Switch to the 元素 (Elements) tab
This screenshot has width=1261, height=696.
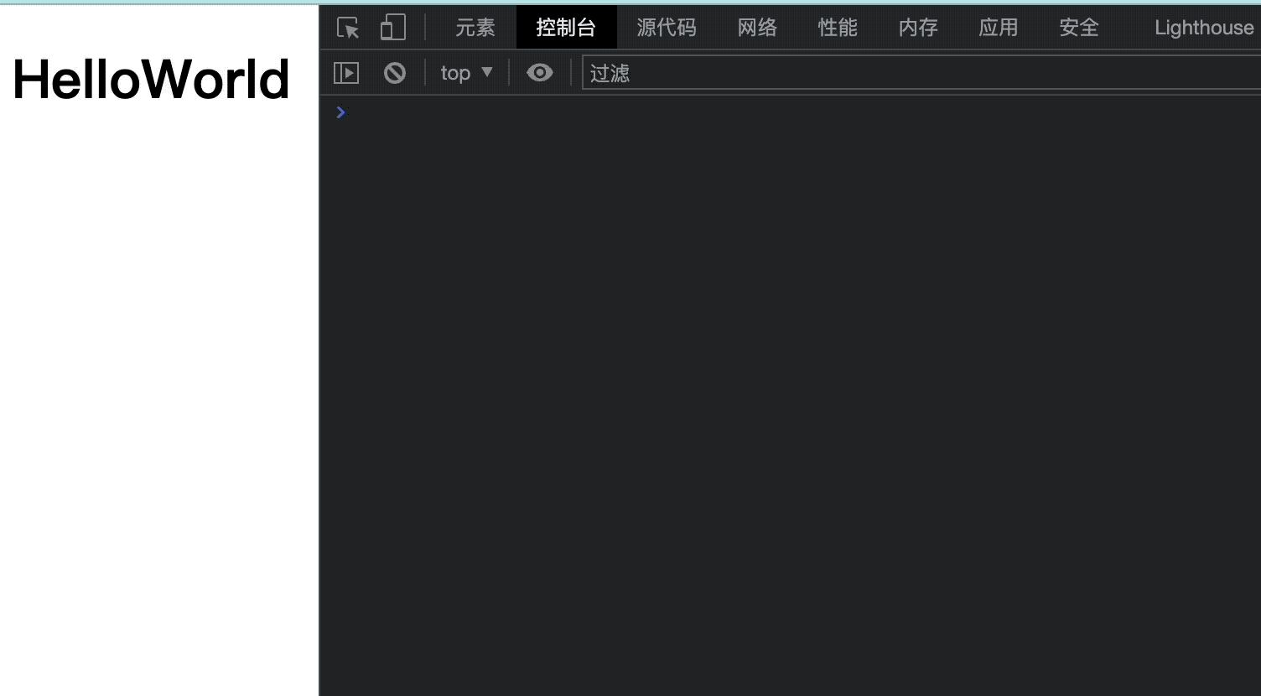pos(475,27)
